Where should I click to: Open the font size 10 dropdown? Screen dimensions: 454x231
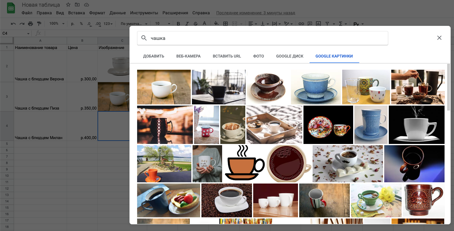pos(163,24)
